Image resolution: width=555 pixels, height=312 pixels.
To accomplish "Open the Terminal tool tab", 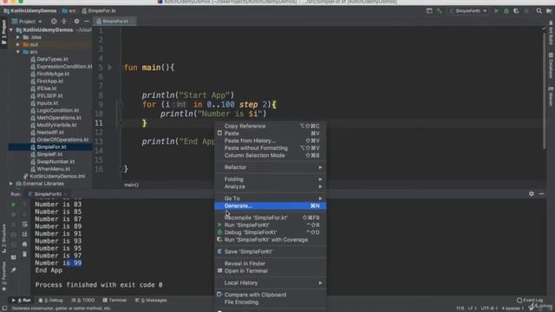I will (x=114, y=301).
